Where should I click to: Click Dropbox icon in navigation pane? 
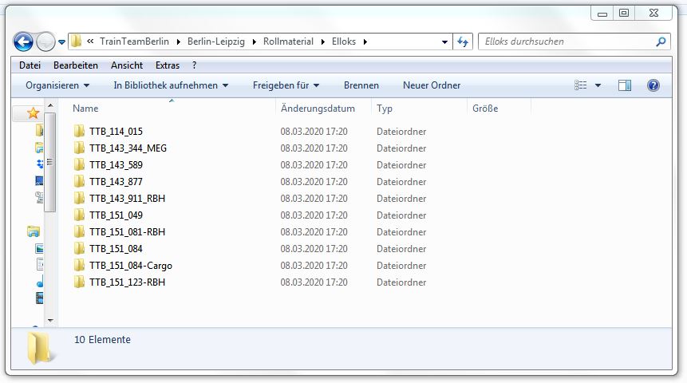point(41,164)
